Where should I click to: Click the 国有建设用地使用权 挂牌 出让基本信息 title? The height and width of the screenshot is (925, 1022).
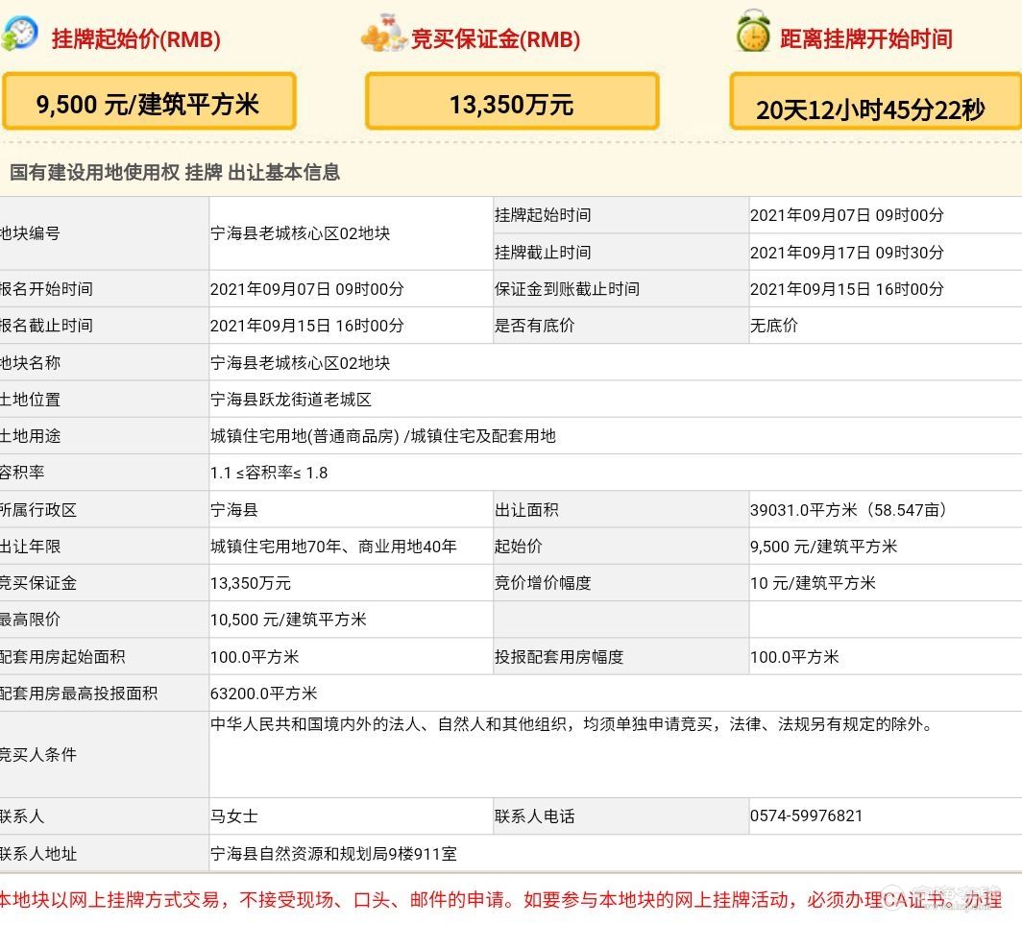point(175,173)
